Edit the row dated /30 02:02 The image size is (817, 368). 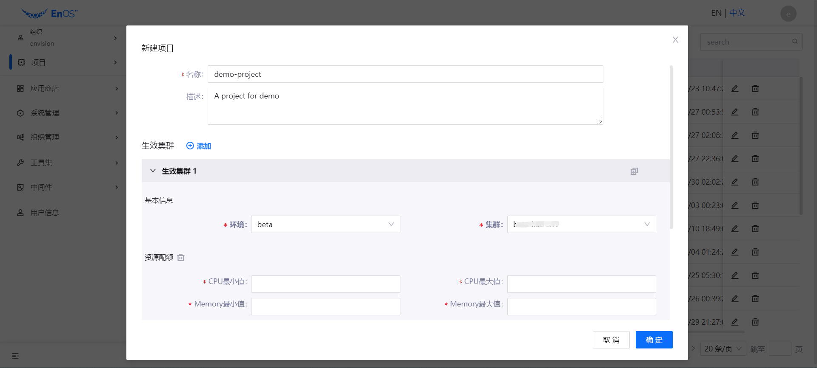pyautogui.click(x=735, y=182)
